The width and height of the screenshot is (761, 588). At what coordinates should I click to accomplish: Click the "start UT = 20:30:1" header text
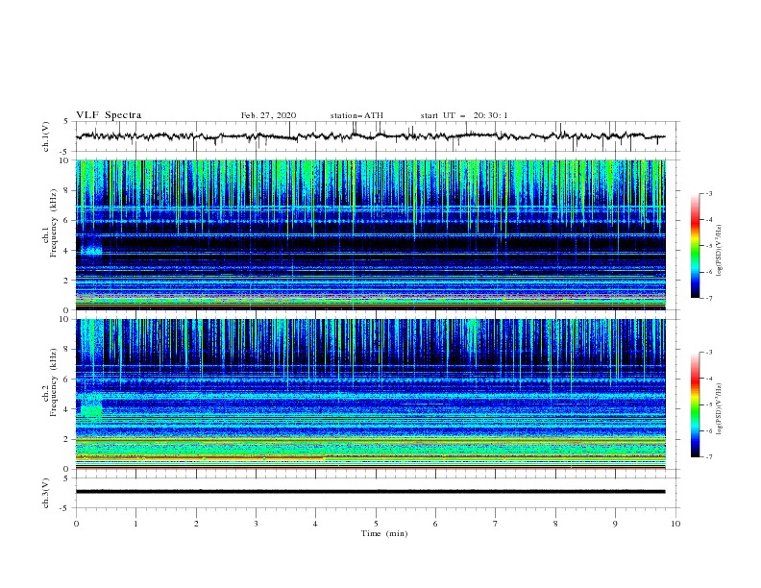tap(464, 115)
